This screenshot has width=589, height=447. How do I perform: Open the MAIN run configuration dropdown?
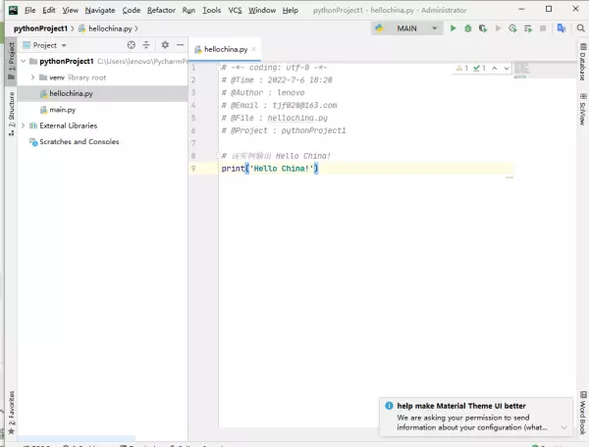tap(406, 28)
